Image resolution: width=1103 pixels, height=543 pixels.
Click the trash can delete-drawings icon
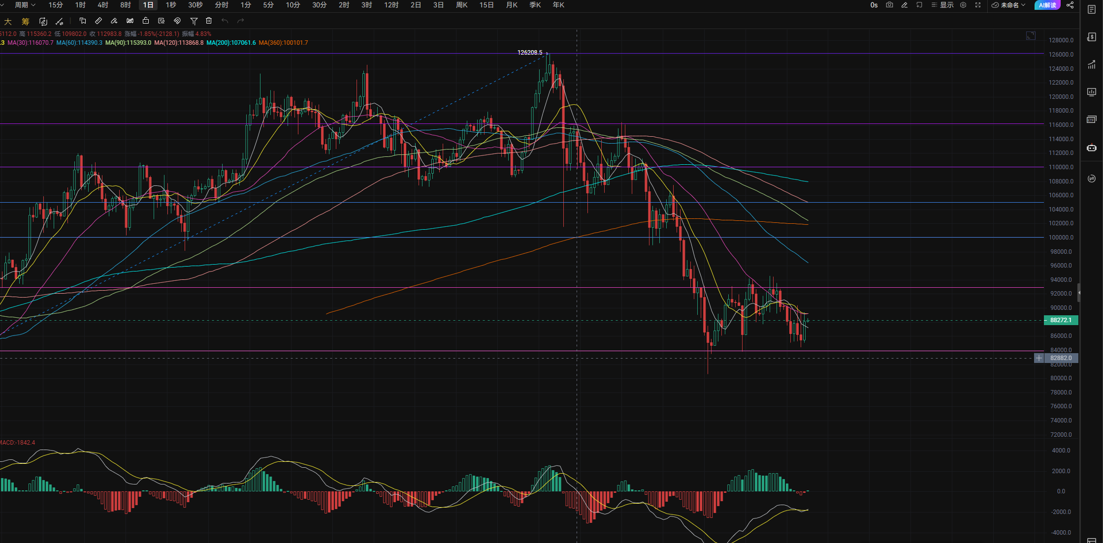click(x=209, y=21)
